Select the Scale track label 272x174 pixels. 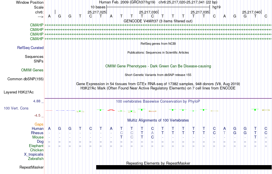coord(39,7)
